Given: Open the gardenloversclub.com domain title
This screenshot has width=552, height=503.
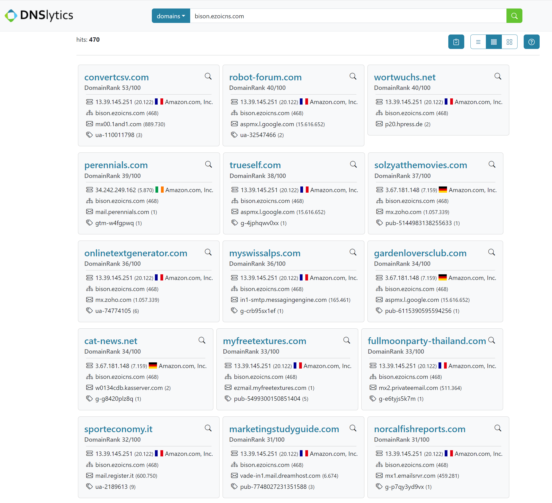Looking at the screenshot, I should 420,253.
